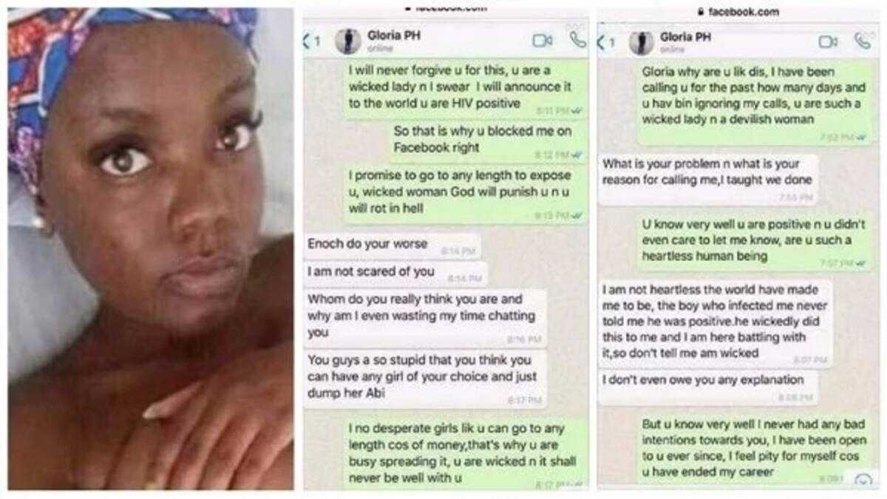
Task: Tap phone call icon in right chat
Action: (x=862, y=41)
